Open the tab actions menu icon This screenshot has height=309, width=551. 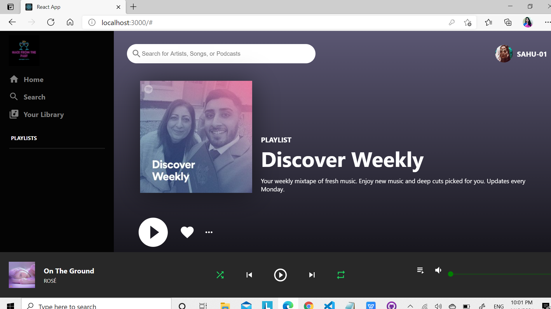point(11,7)
